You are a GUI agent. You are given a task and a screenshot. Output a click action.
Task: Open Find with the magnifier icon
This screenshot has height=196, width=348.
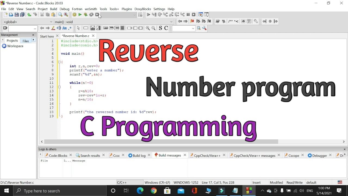60,15
